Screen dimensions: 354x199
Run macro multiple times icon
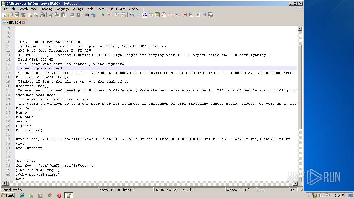pos(204,15)
